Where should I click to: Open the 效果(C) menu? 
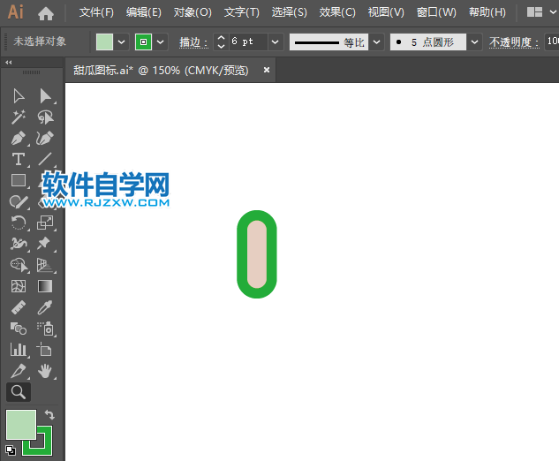point(337,12)
